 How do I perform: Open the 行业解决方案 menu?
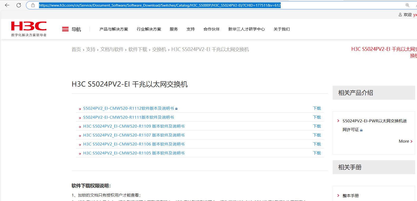click(149, 29)
